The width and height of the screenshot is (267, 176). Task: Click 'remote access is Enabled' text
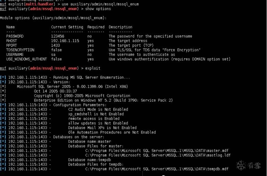coord(94,118)
